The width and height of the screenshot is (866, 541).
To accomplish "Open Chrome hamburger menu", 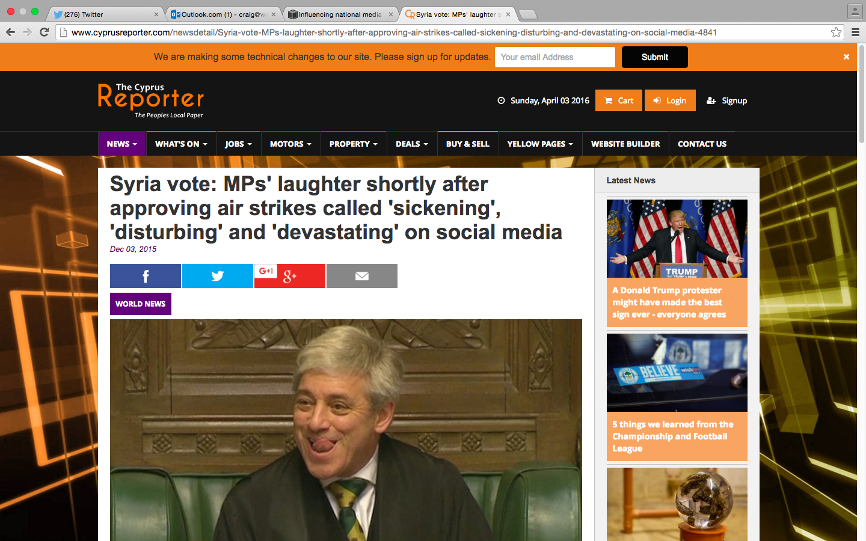I will point(855,32).
